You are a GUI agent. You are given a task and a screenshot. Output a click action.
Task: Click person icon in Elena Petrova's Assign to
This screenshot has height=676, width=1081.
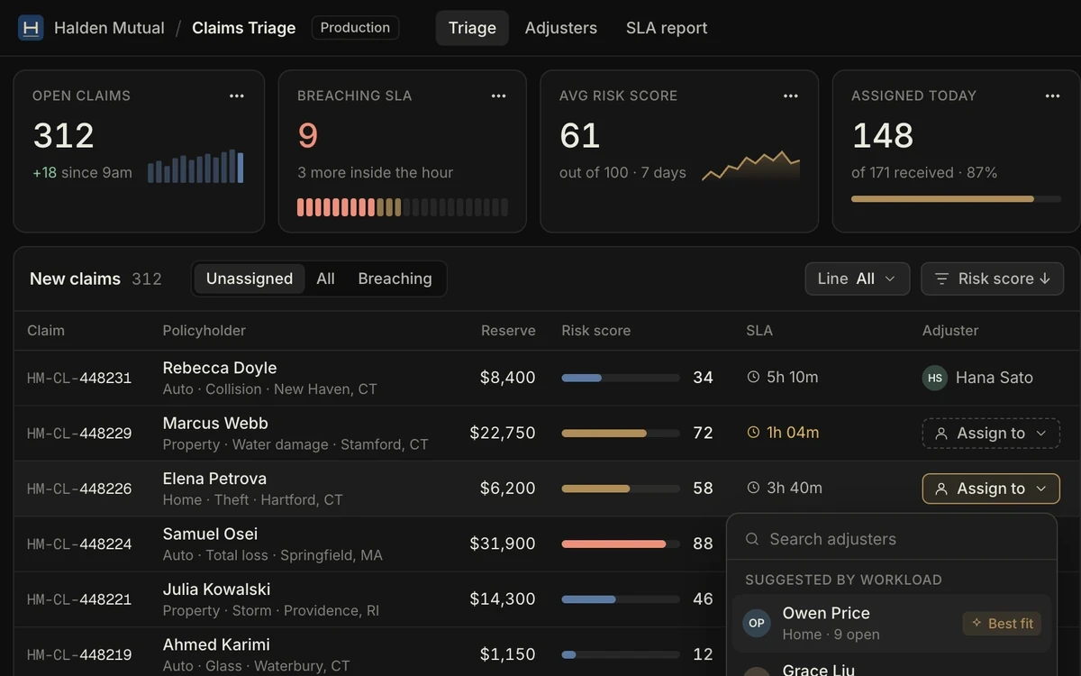941,489
